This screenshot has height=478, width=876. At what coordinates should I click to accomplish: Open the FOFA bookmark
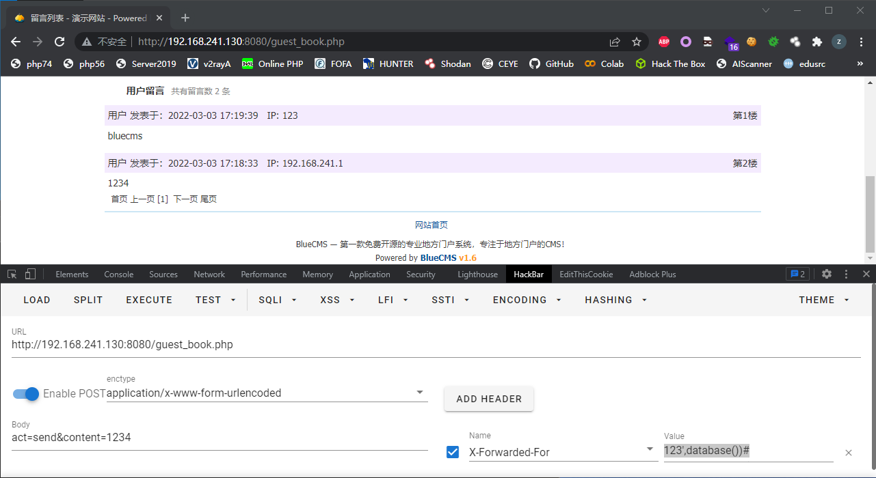click(x=333, y=64)
